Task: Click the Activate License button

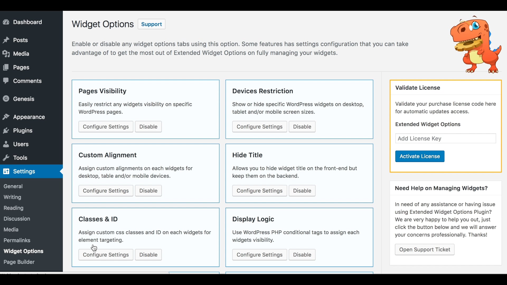Action: 420,156
